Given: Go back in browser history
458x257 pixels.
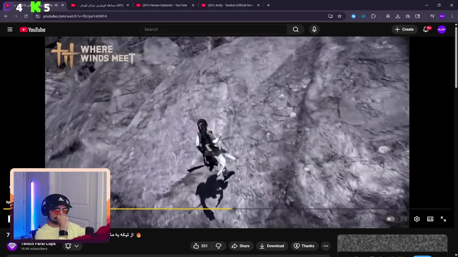Looking at the screenshot, I should (6, 16).
